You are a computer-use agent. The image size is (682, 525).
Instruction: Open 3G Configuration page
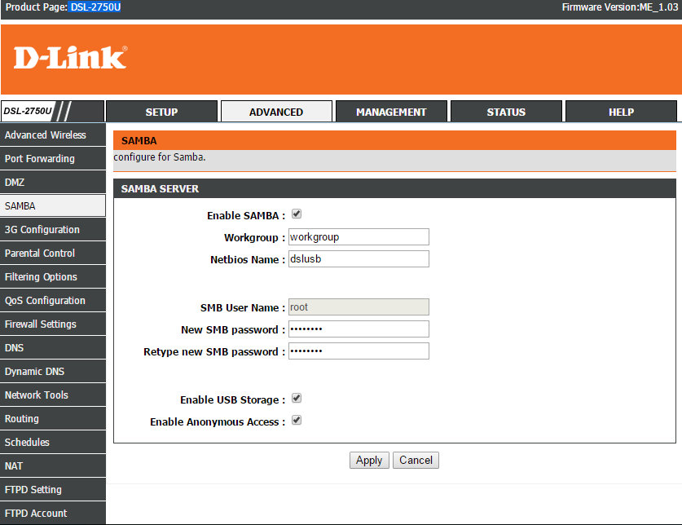[53, 229]
